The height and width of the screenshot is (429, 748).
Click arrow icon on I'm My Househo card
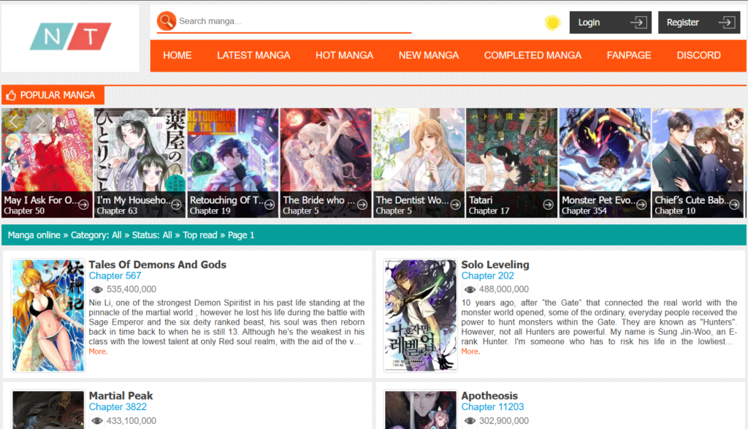(x=177, y=205)
